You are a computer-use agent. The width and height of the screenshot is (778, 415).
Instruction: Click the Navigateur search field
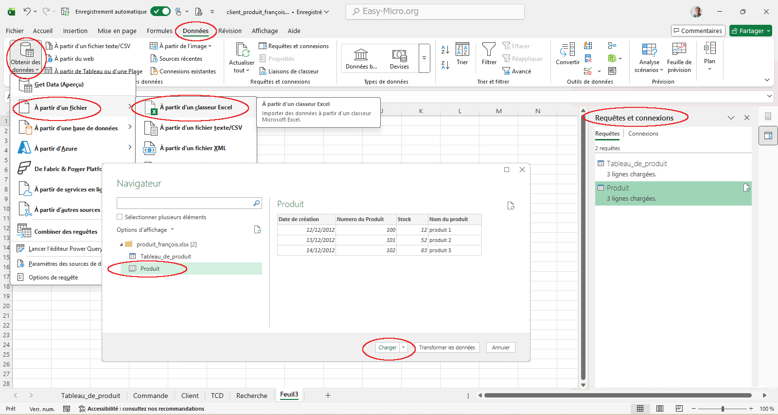pyautogui.click(x=185, y=203)
